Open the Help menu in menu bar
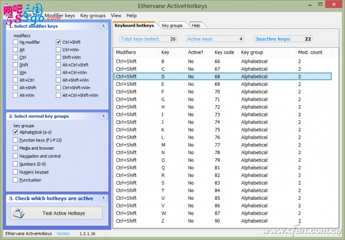This screenshot has width=345, height=240. (x=132, y=16)
